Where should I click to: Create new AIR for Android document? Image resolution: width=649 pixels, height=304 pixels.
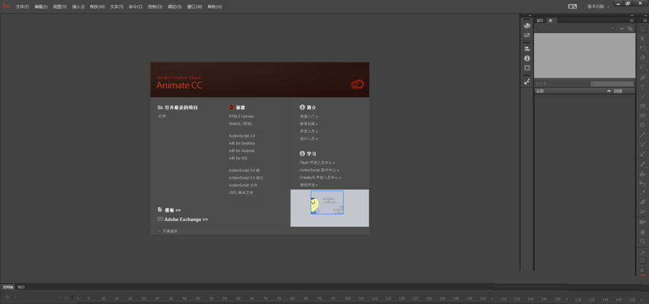coord(241,150)
